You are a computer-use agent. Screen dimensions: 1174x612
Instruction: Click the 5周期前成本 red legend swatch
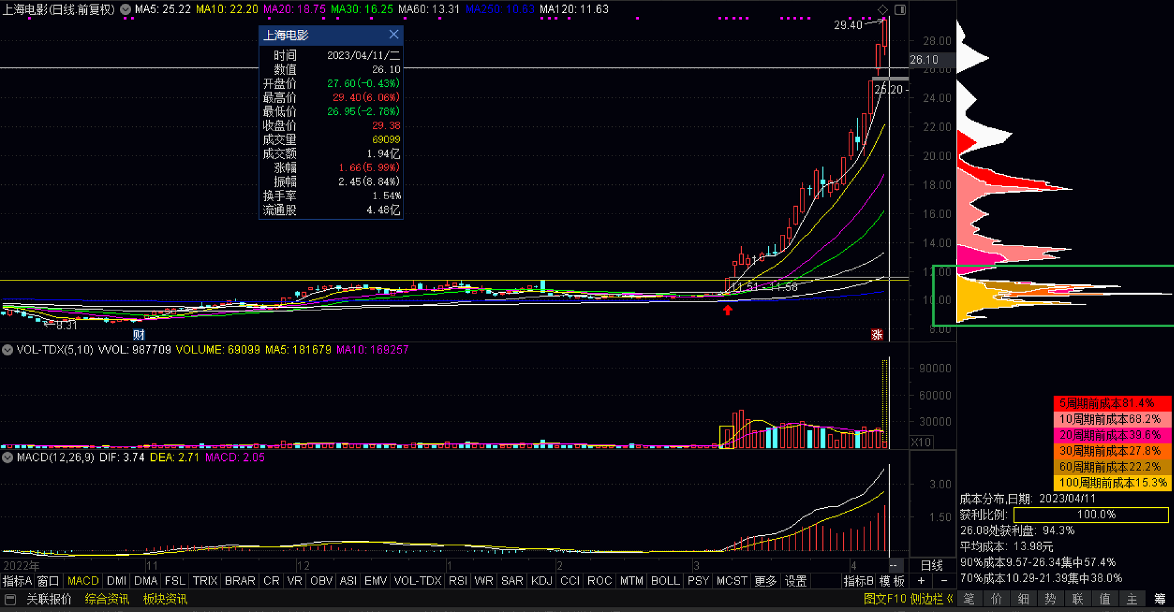pyautogui.click(x=1112, y=403)
